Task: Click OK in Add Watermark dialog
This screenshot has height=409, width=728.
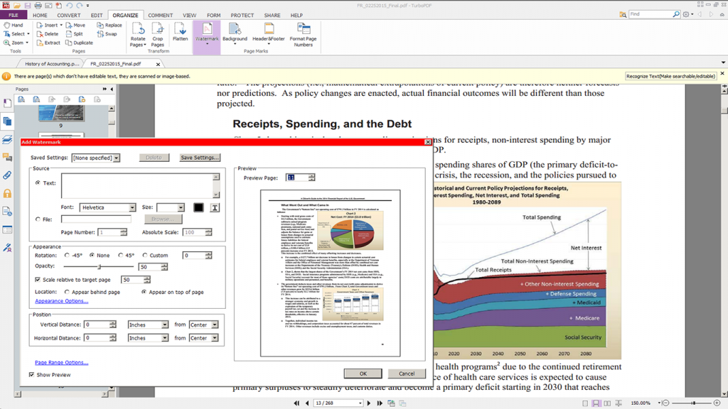Action: coord(363,373)
